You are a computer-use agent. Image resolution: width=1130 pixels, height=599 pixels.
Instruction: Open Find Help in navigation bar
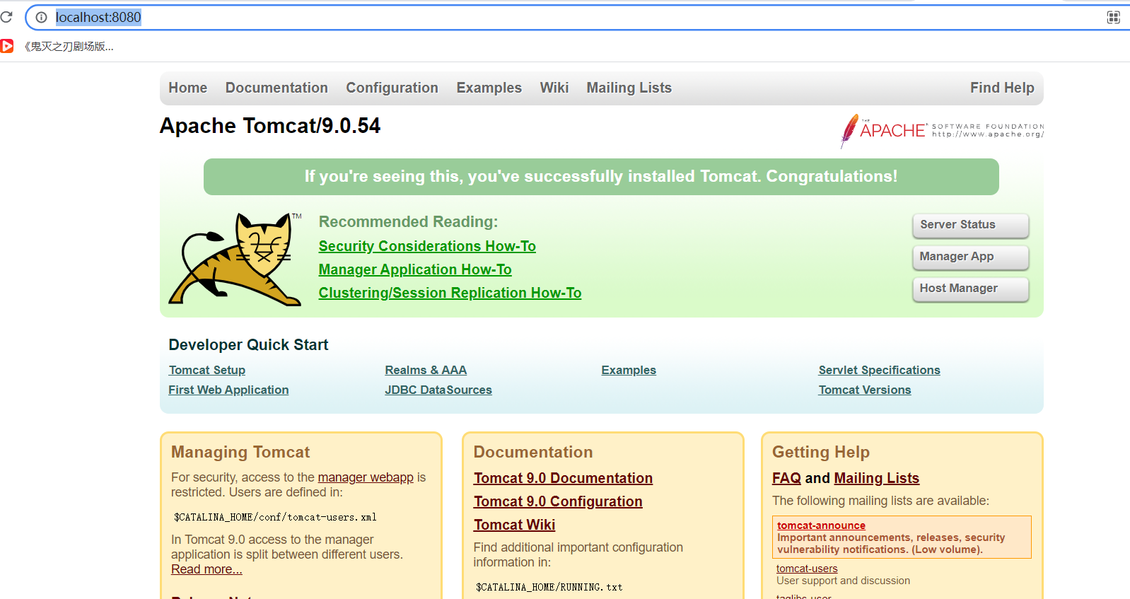tap(1002, 88)
